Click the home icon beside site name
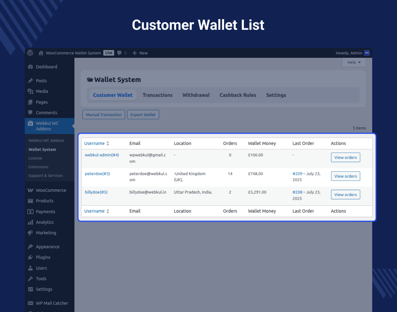 pos(41,53)
